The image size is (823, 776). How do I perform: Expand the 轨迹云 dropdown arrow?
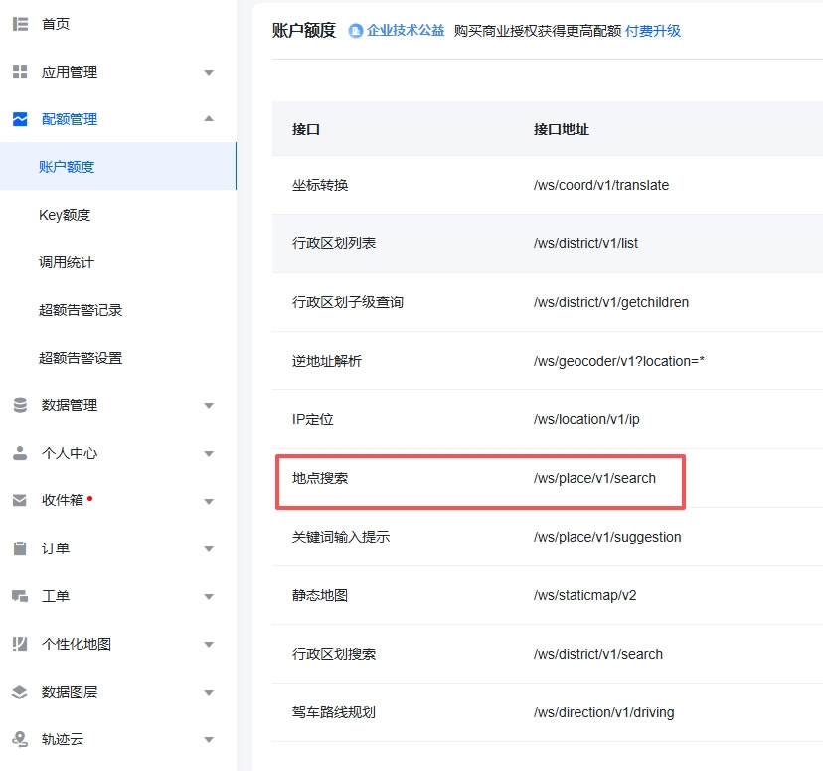209,740
